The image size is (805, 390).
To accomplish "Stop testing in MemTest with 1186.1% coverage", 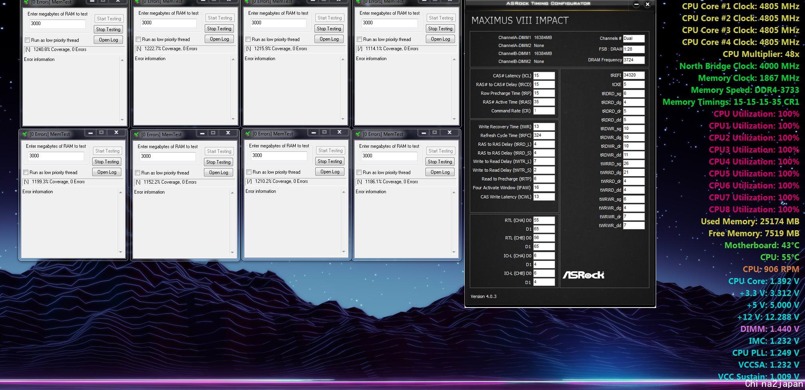I will [x=440, y=162].
